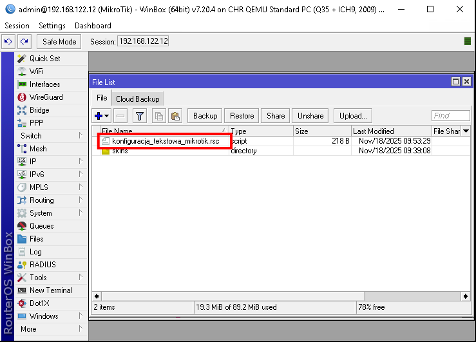Viewport: 476px width, 342px height.
Task: Open RADIUS settings
Action: (43, 265)
